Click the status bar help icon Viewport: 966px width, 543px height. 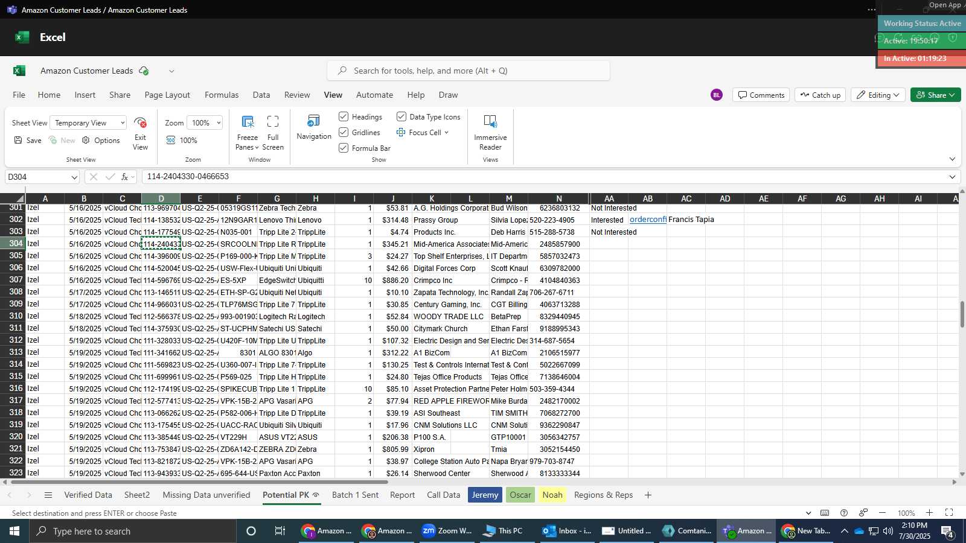pos(844,513)
